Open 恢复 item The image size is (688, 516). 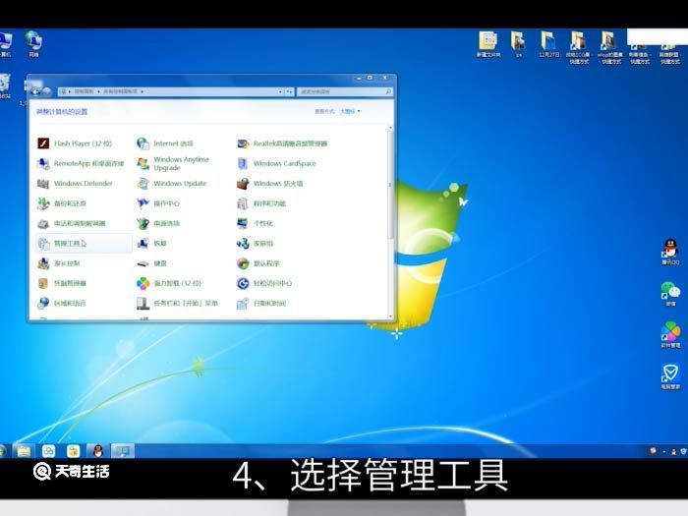[151, 243]
